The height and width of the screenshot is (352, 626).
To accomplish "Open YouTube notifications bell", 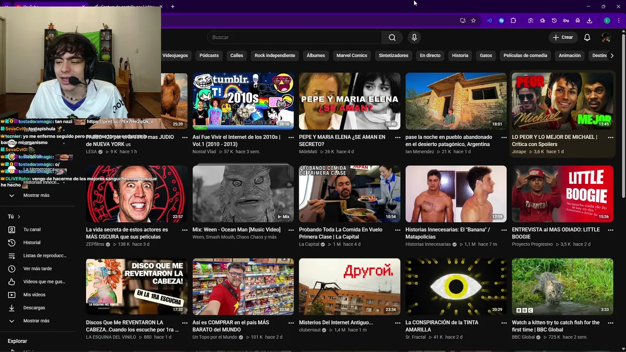I will (x=587, y=38).
